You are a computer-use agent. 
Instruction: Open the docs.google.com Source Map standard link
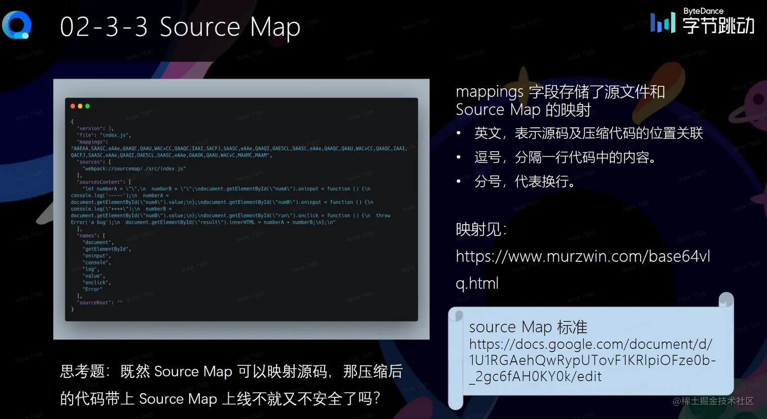coord(592,360)
